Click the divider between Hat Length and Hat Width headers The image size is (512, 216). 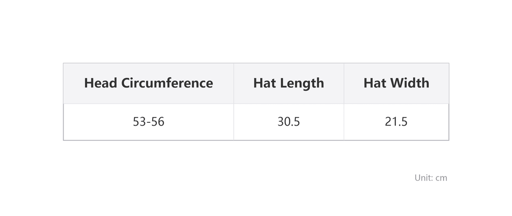coord(344,83)
